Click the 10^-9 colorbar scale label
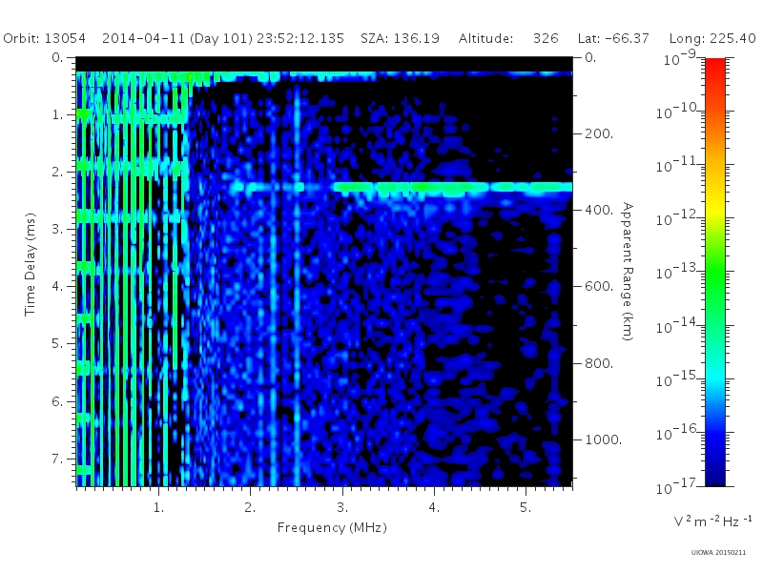Viewport: 763px width, 572px height. pos(680,58)
